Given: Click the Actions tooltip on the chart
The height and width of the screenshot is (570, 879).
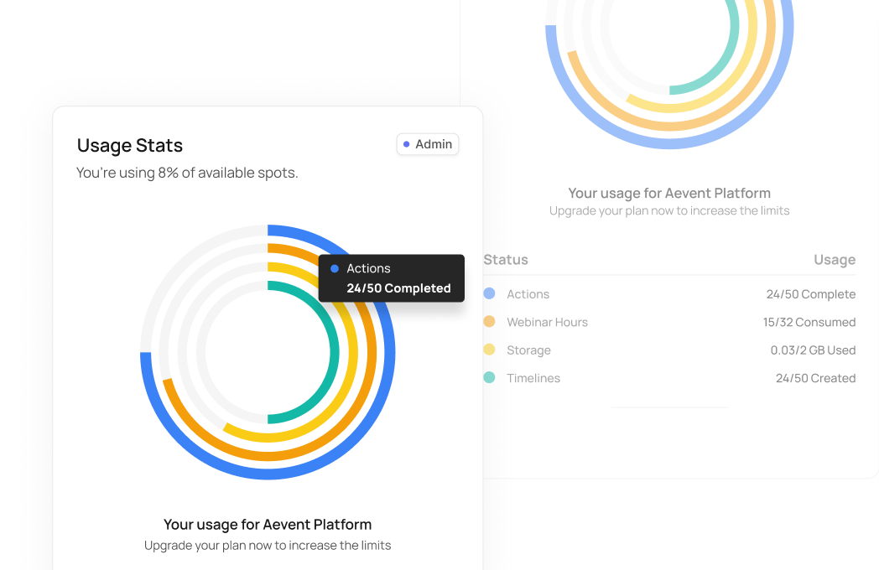Looking at the screenshot, I should pos(392,278).
